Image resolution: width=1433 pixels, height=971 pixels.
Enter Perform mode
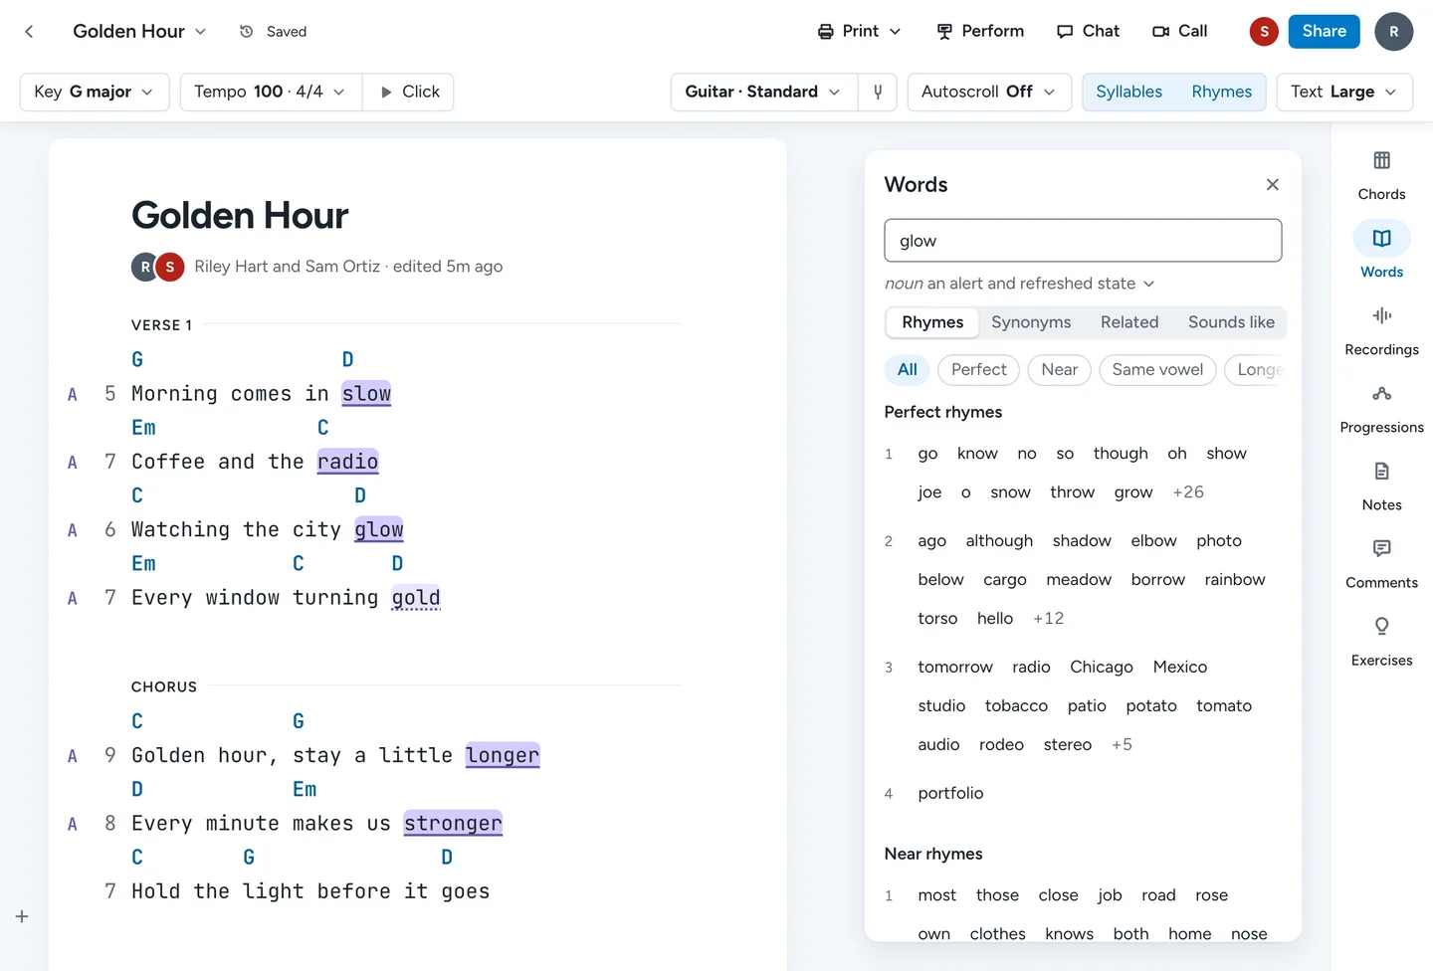[980, 32]
